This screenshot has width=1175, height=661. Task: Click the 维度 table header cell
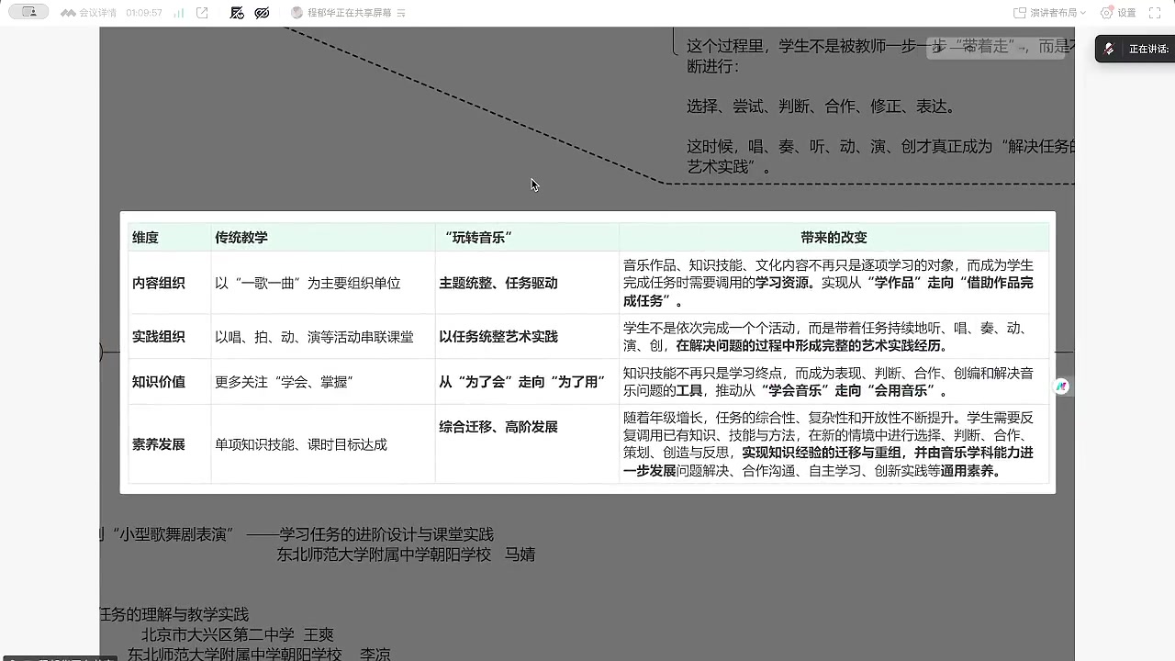[x=170, y=237]
